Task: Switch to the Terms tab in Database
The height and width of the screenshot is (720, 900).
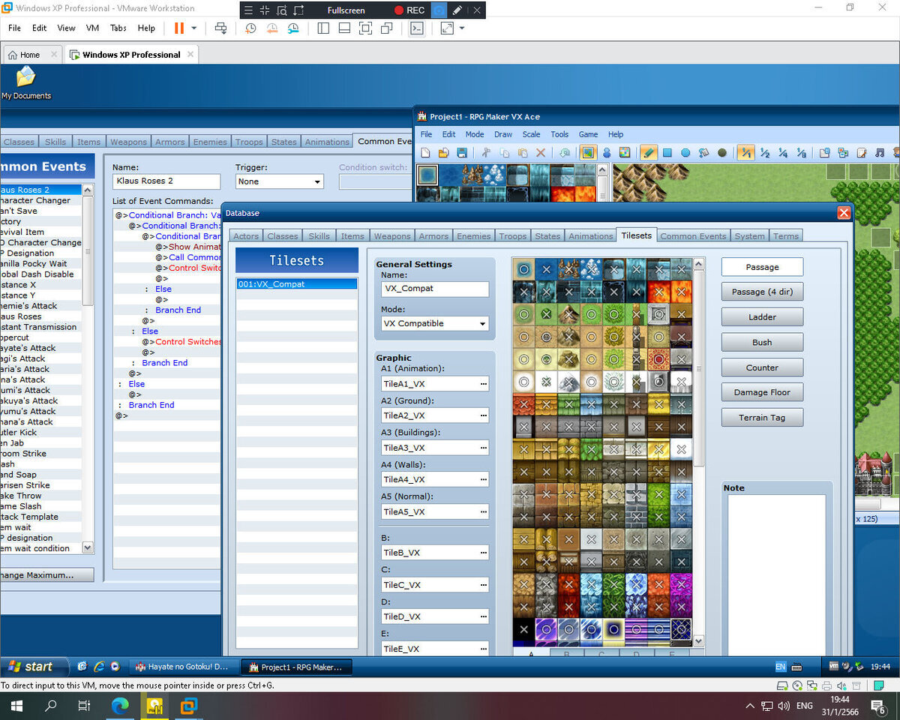Action: 786,236
